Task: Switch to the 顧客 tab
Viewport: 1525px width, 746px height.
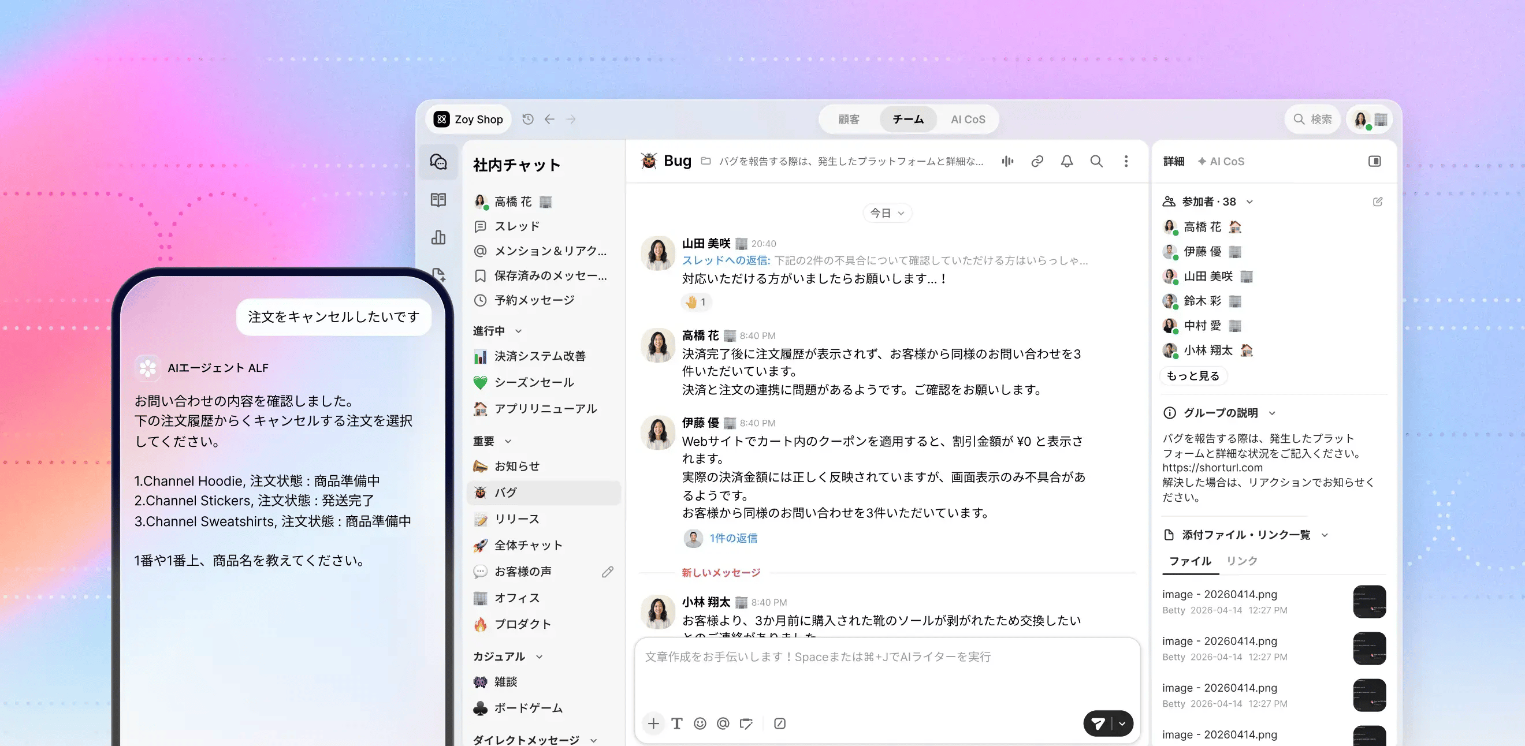Action: [x=849, y=120]
